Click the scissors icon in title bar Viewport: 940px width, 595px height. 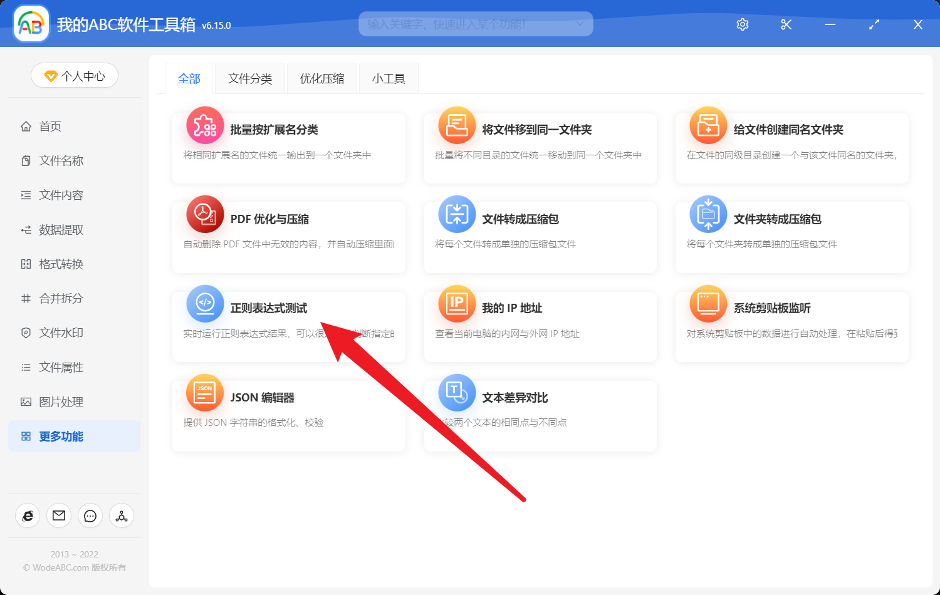786,24
